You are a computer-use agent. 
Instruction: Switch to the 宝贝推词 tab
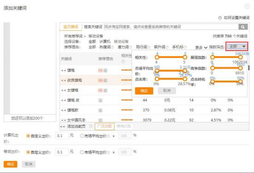[71, 27]
